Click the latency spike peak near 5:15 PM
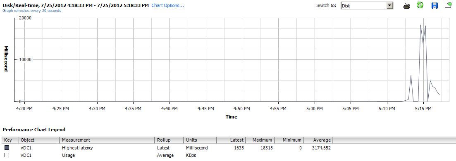456x161 pixels. tap(420, 25)
